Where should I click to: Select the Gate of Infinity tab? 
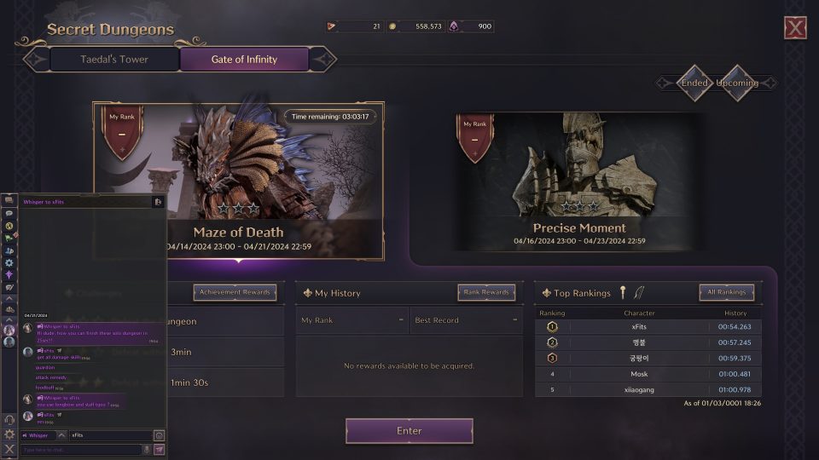(x=245, y=60)
